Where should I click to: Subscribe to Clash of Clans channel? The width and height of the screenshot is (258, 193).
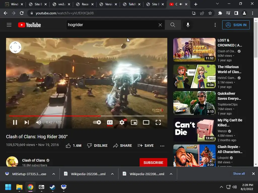coord(153,163)
